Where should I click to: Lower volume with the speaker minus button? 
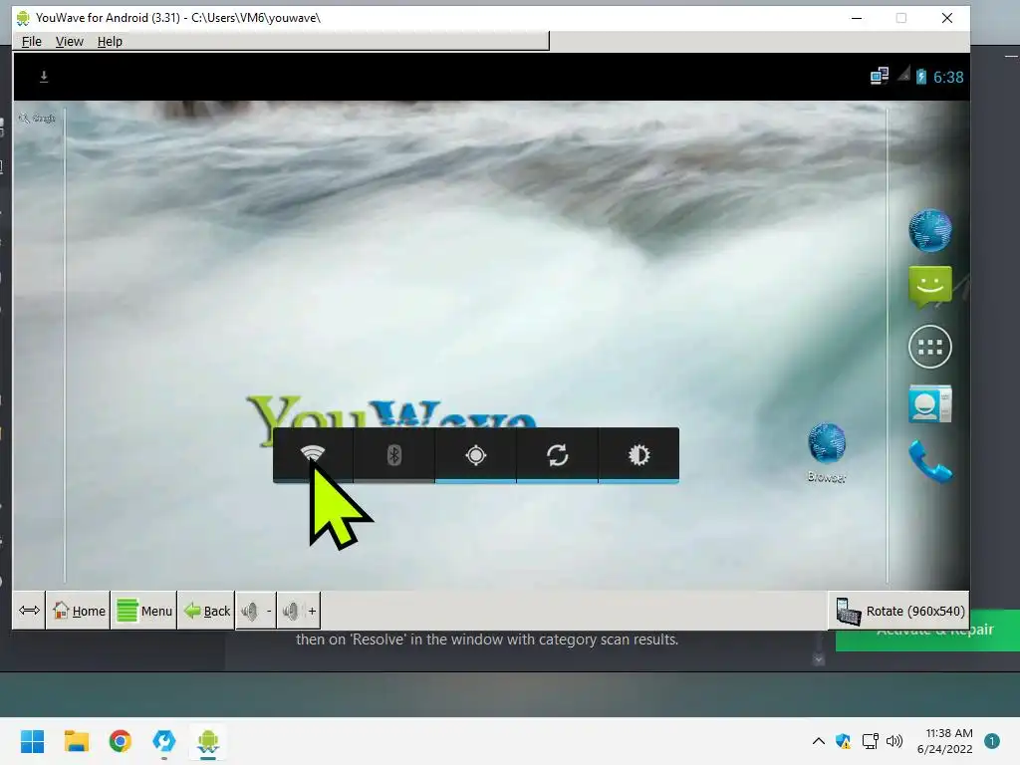pyautogui.click(x=256, y=611)
